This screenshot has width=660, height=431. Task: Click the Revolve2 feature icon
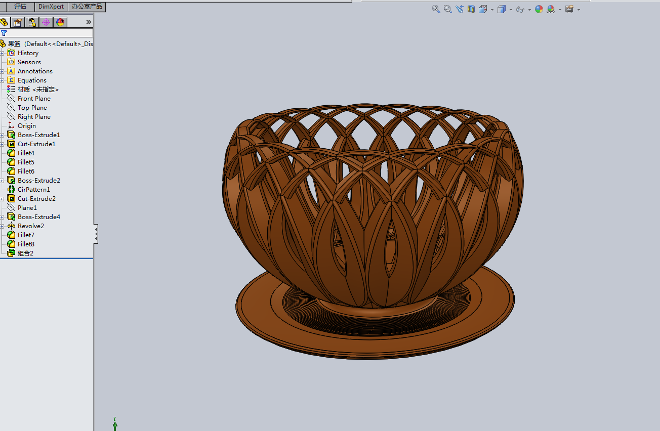[11, 226]
